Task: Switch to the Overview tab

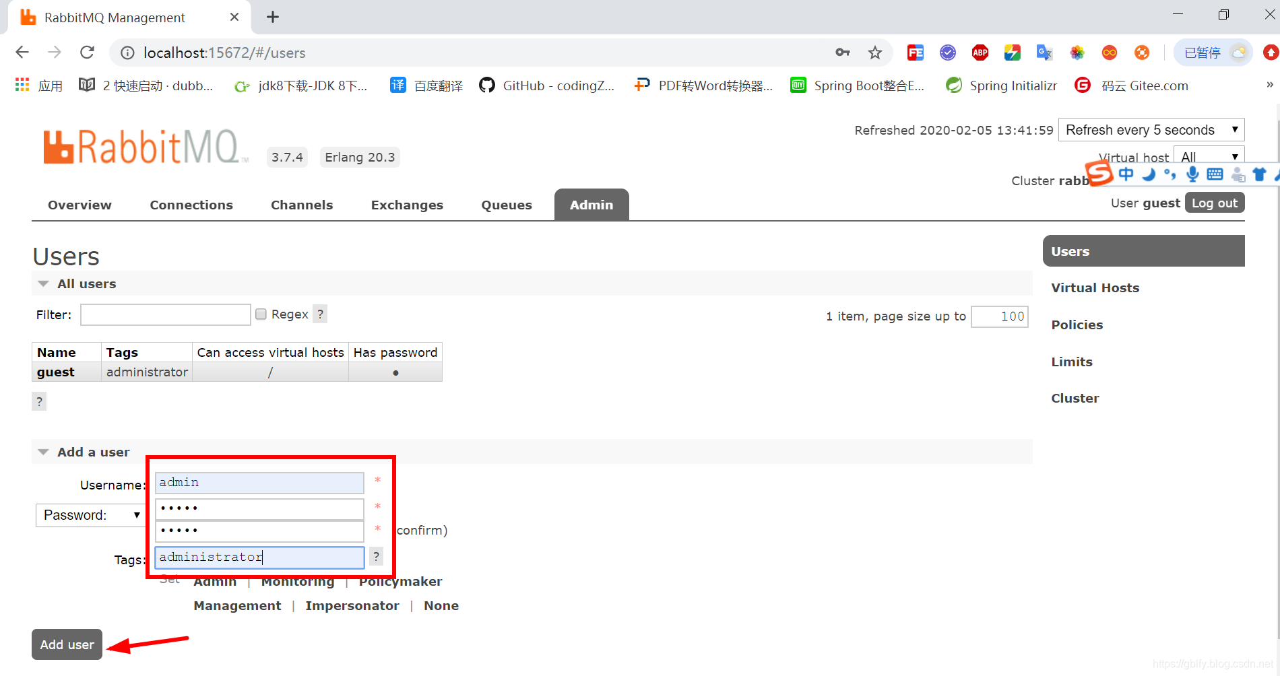Action: pyautogui.click(x=79, y=205)
